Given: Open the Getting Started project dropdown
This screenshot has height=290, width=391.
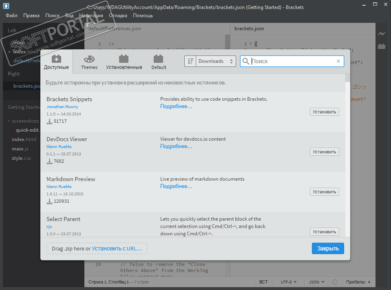Looking at the screenshot, I should click(x=24, y=107).
